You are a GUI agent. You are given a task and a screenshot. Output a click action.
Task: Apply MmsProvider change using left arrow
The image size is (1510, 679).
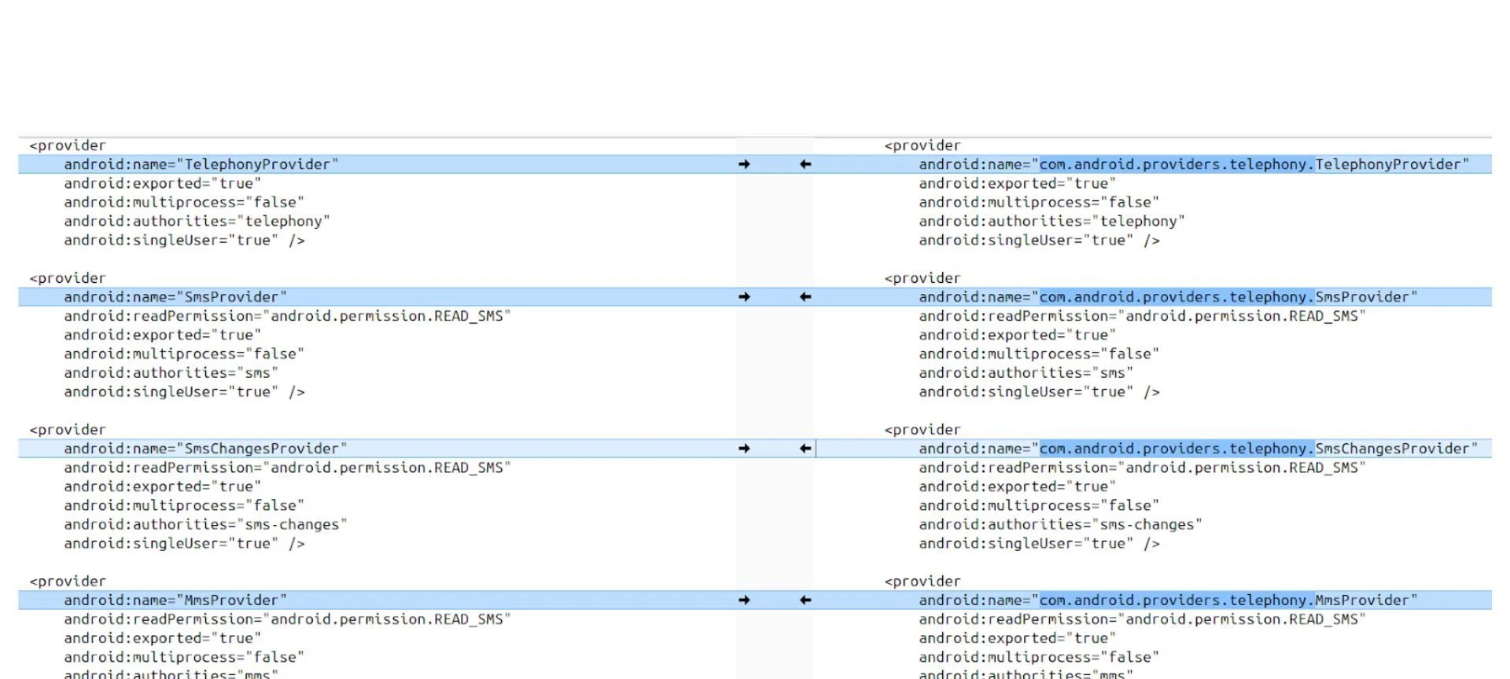point(805,600)
